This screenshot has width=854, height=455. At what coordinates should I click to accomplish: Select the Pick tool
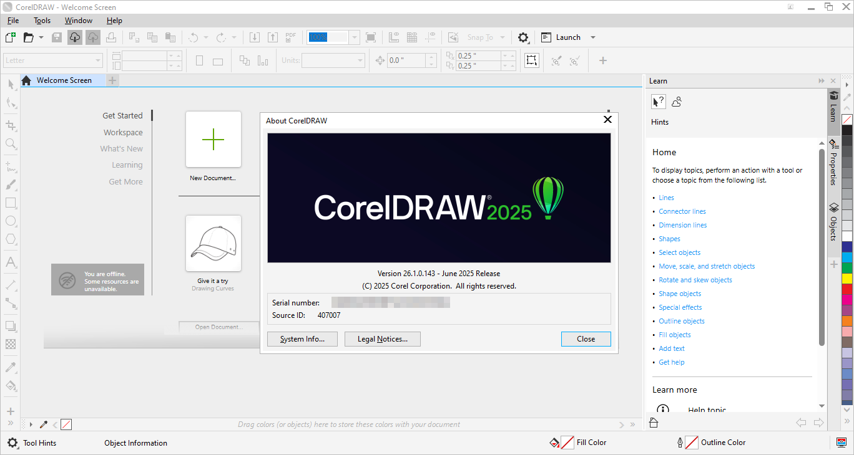point(11,84)
